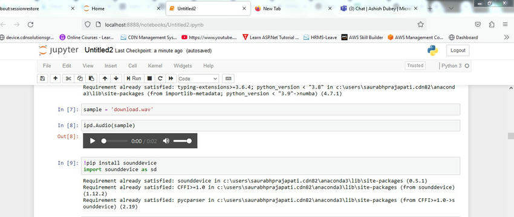Screen dimensions: 514x217
Task: Open the Kernel menu
Action: pos(155,66)
